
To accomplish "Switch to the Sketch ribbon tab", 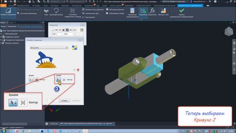I will click(45, 6).
